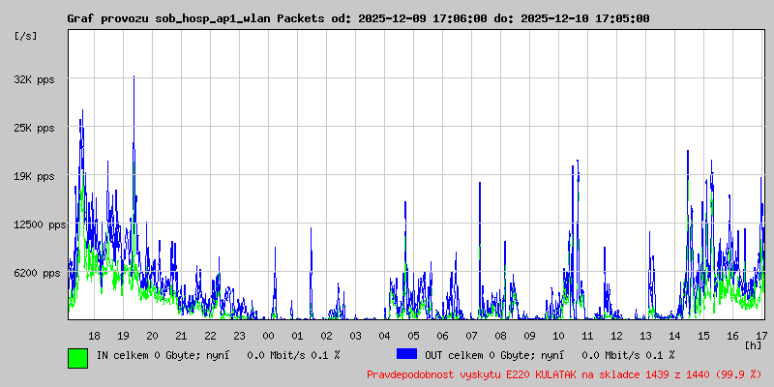Click hour label '09' on x-axis
774x387 pixels.
[x=529, y=336]
